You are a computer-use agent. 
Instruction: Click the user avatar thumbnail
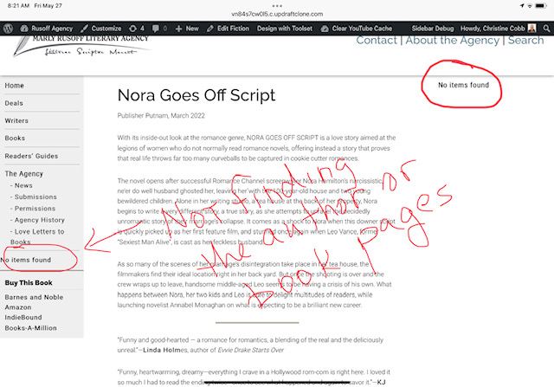coord(531,28)
